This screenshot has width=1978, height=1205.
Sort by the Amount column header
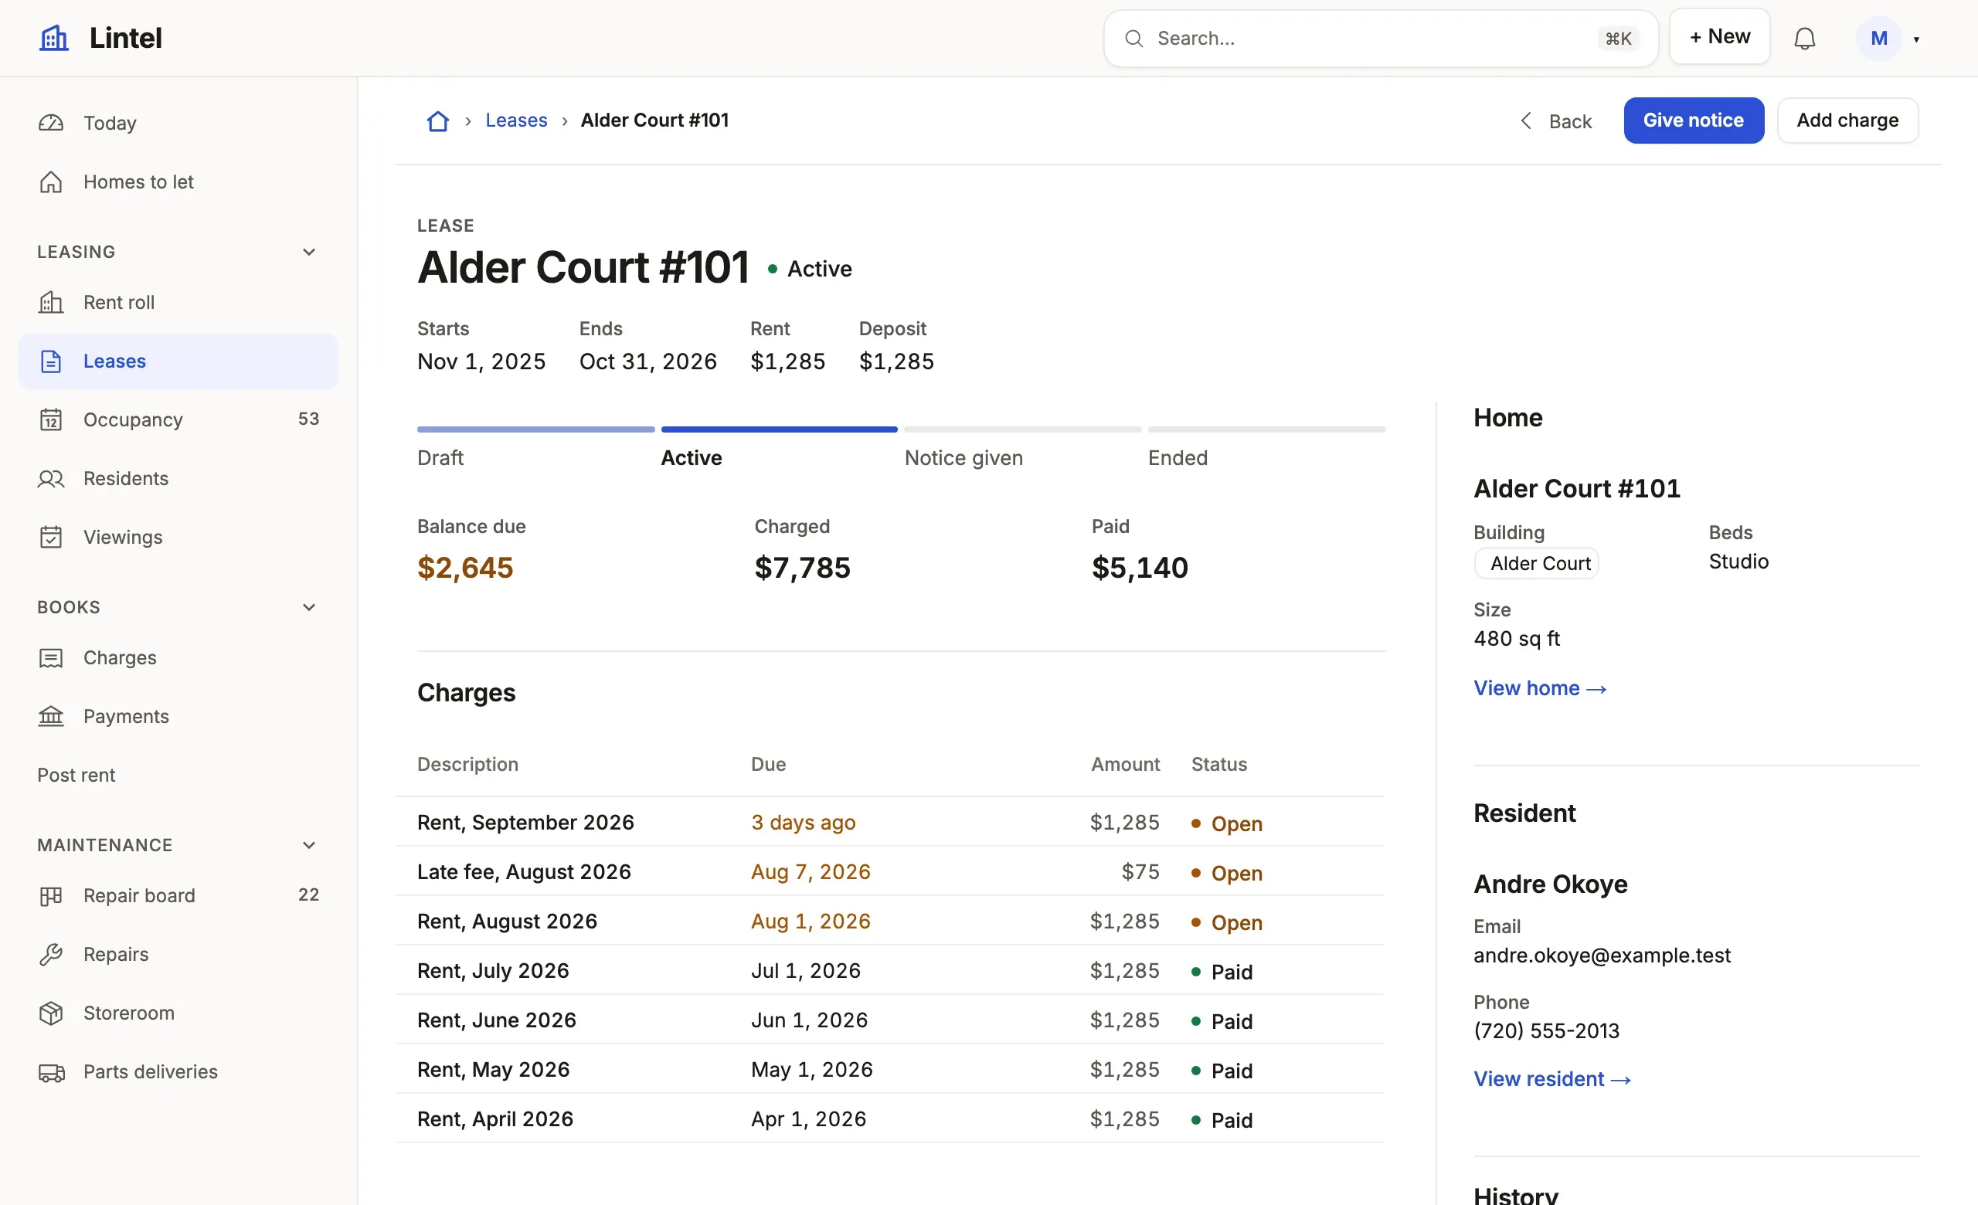click(x=1125, y=765)
